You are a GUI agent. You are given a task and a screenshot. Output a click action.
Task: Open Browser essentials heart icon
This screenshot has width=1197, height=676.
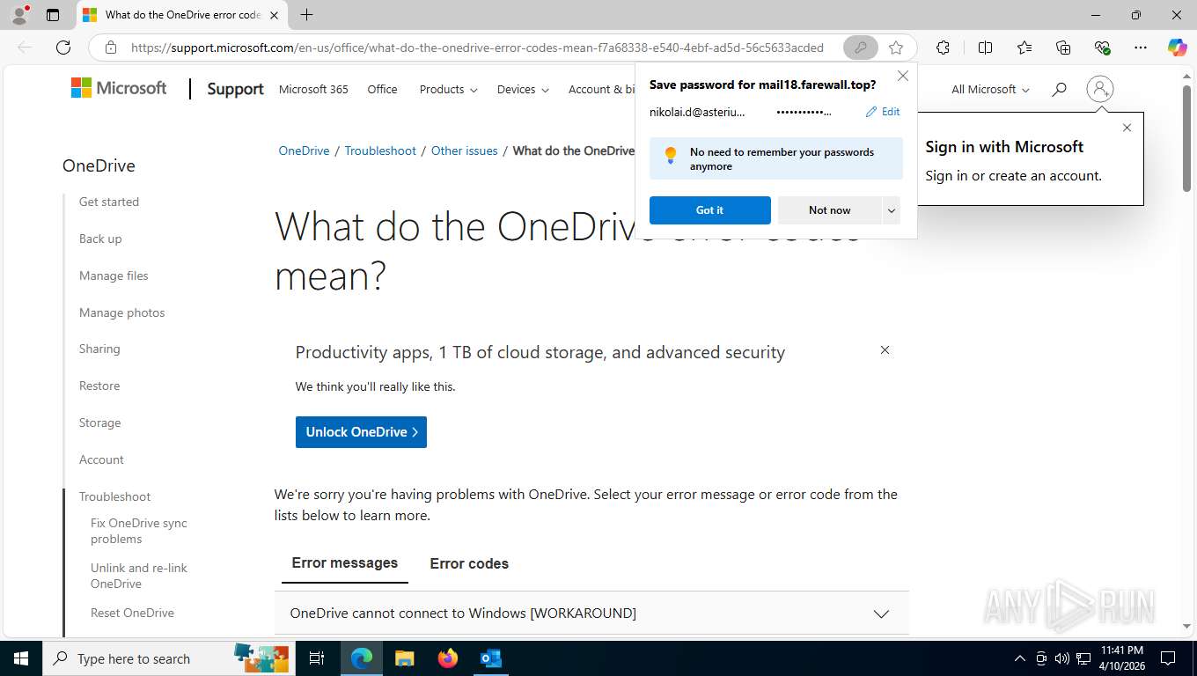tap(1102, 48)
